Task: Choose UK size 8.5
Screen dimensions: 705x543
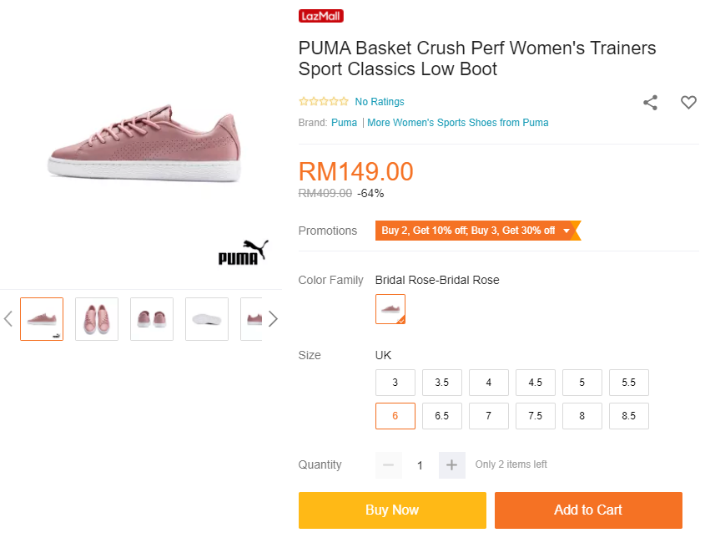Action: click(629, 416)
